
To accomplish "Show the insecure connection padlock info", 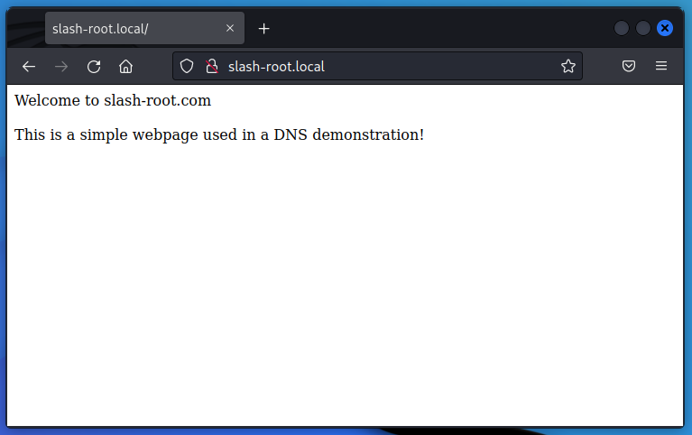I will (x=212, y=66).
